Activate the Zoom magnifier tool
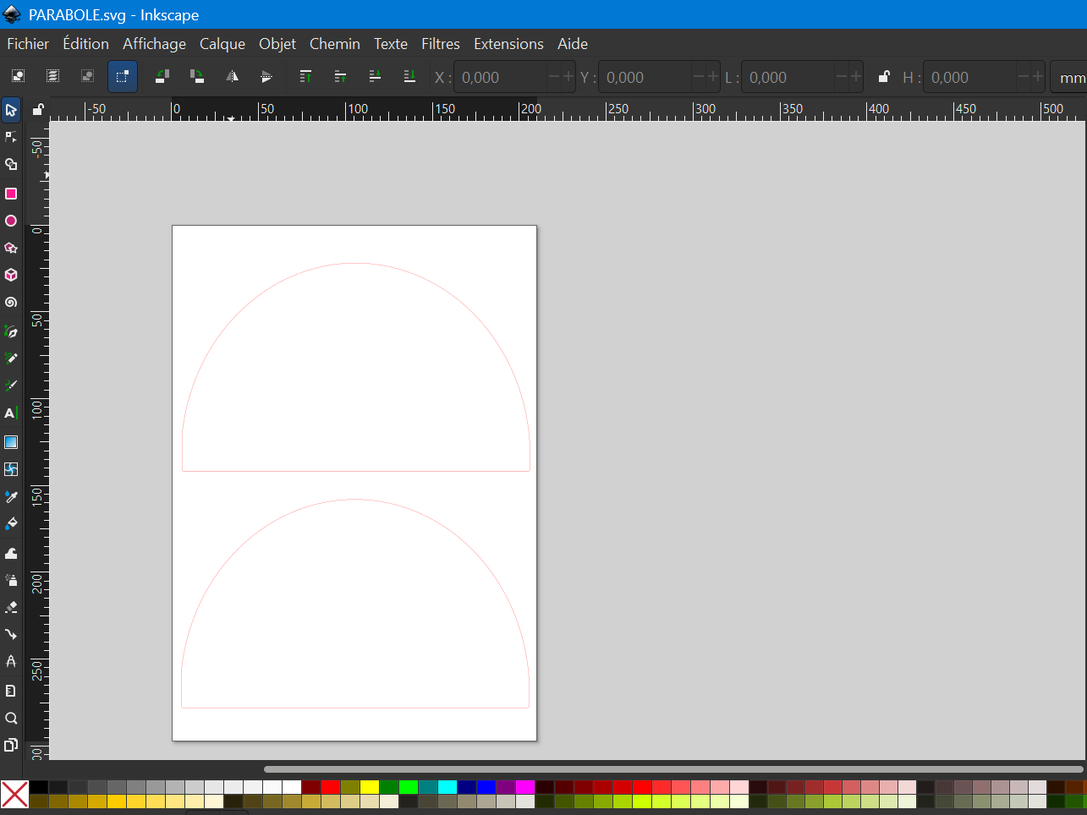Viewport: 1087px width, 815px height. click(11, 718)
